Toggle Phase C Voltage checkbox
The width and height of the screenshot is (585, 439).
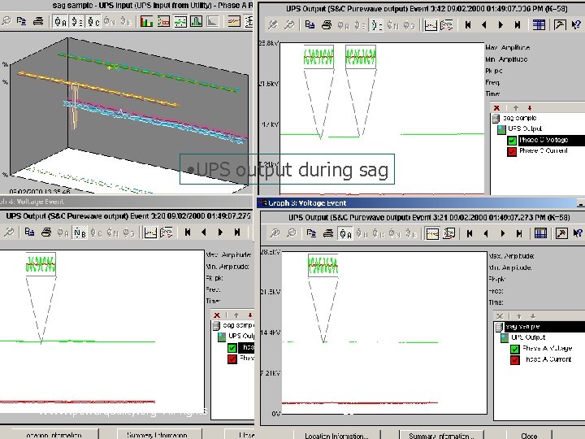pos(512,141)
